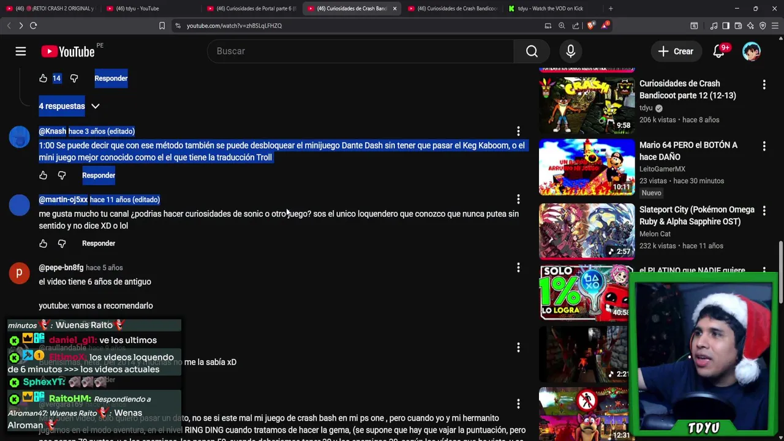Dislike @Knash's comment

click(x=62, y=175)
